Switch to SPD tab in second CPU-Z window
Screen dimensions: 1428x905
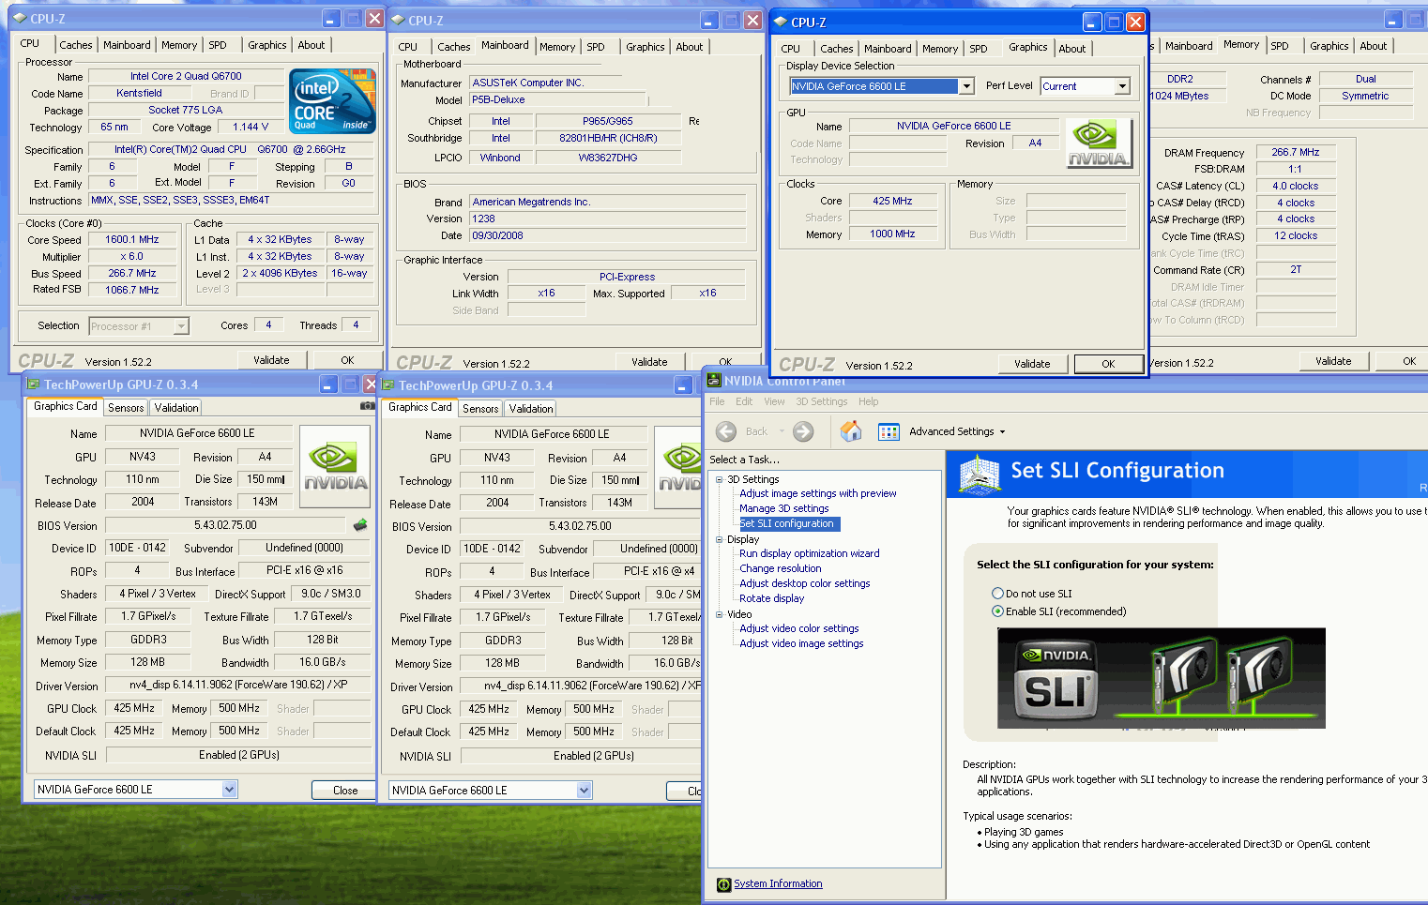(x=596, y=47)
